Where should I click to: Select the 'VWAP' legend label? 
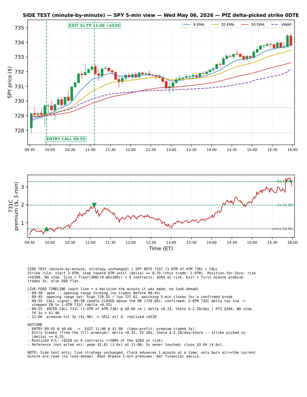[x=286, y=24]
